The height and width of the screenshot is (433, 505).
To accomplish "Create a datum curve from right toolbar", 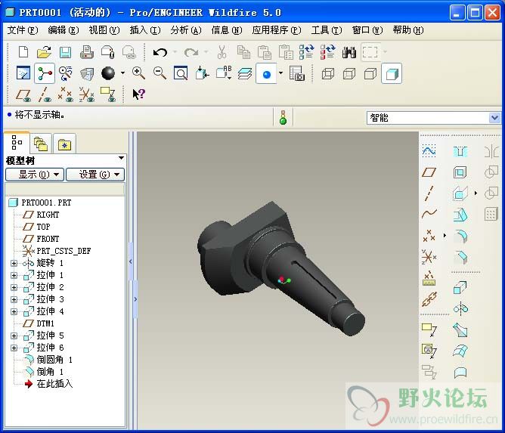I will tap(429, 214).
